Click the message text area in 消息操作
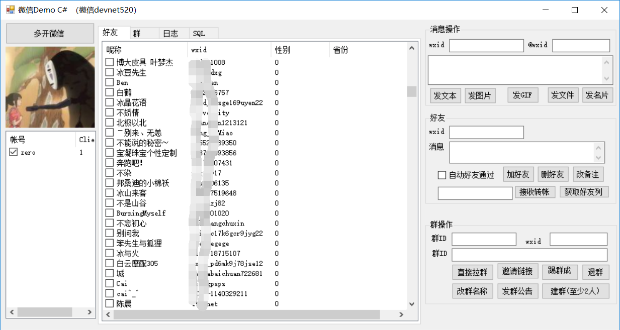 point(514,70)
